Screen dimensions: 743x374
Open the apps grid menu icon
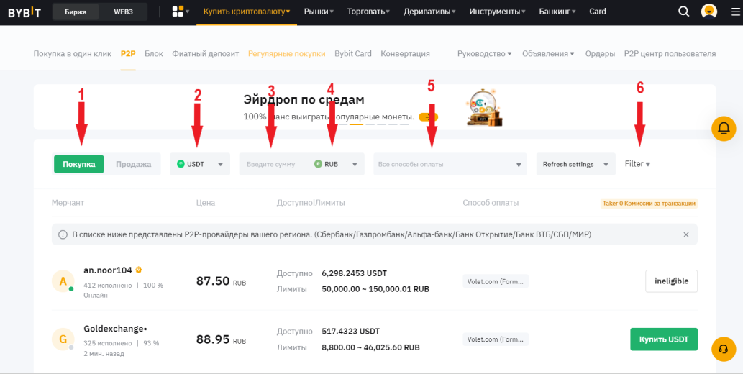click(178, 12)
